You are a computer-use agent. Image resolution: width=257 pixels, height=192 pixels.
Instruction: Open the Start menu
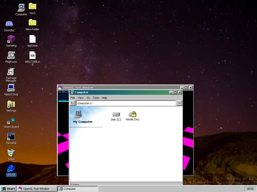point(8,189)
